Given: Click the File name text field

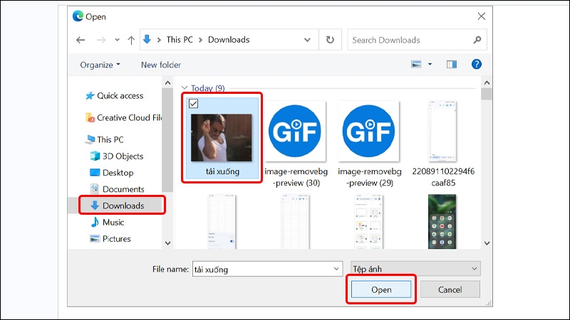Looking at the screenshot, I should [x=261, y=270].
